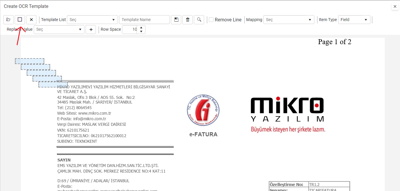Screen dimensions: 400x191
Task: Click 'D:69 / ÜMRANİYE / ADALAR/ İSTANBUL' line
Action: pos(94,181)
